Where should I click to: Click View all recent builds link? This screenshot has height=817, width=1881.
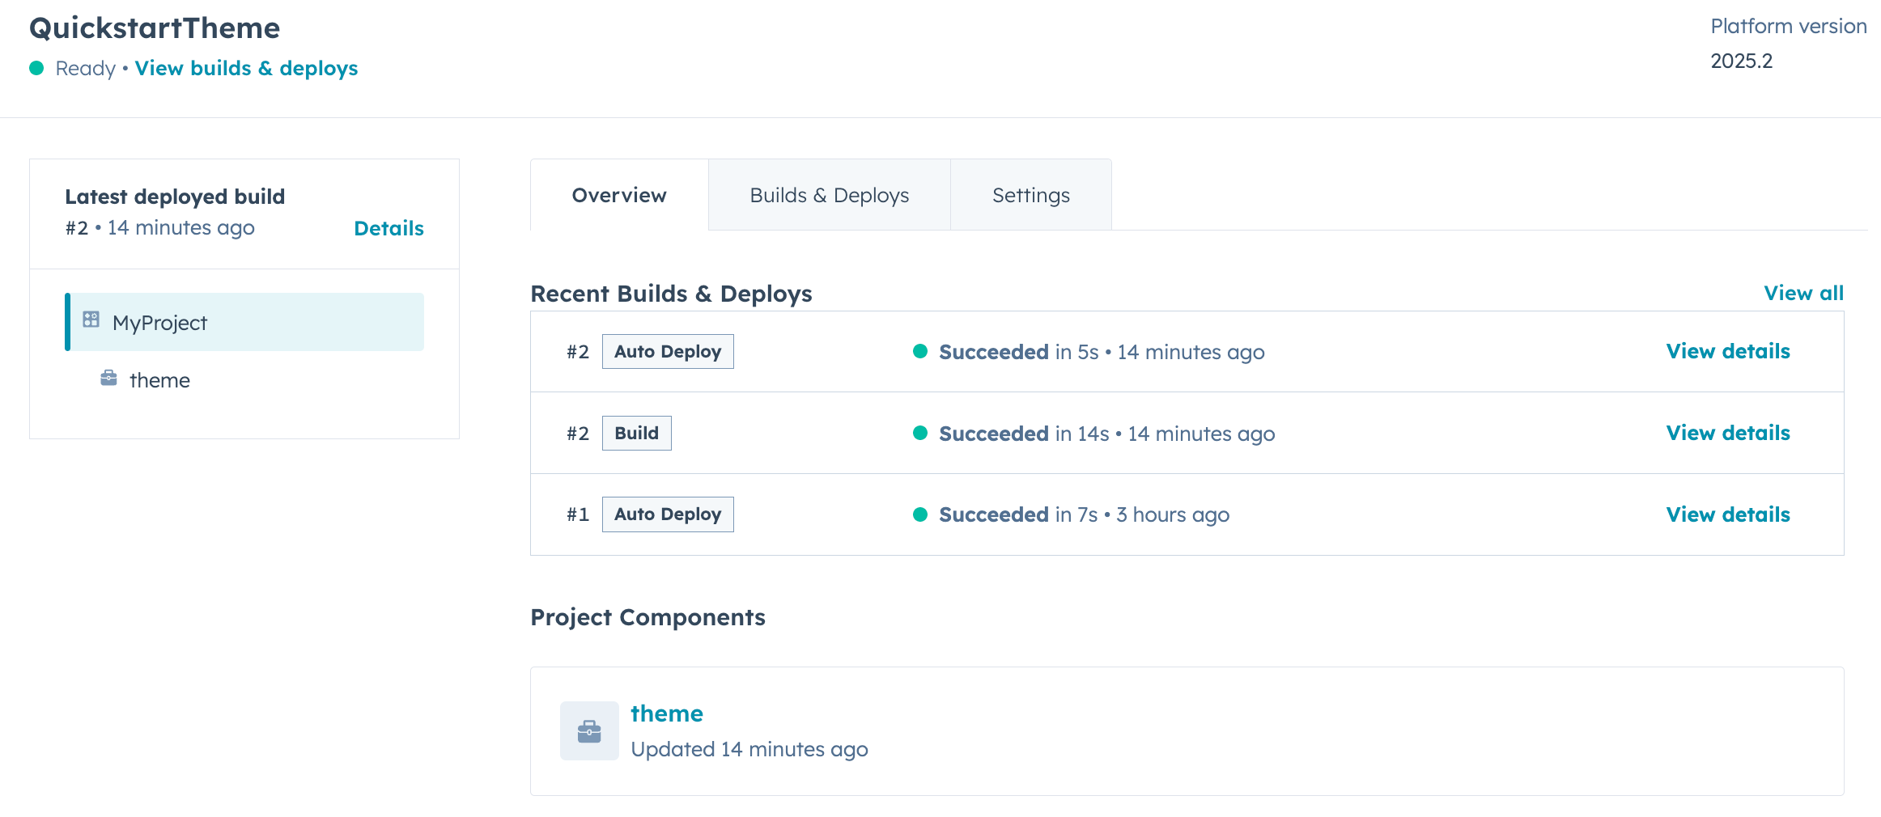[x=1803, y=294]
